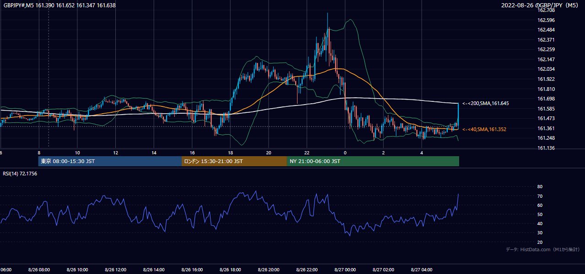Click the price axis value 161.922
This screenshot has width=585, height=274.
pyautogui.click(x=546, y=79)
